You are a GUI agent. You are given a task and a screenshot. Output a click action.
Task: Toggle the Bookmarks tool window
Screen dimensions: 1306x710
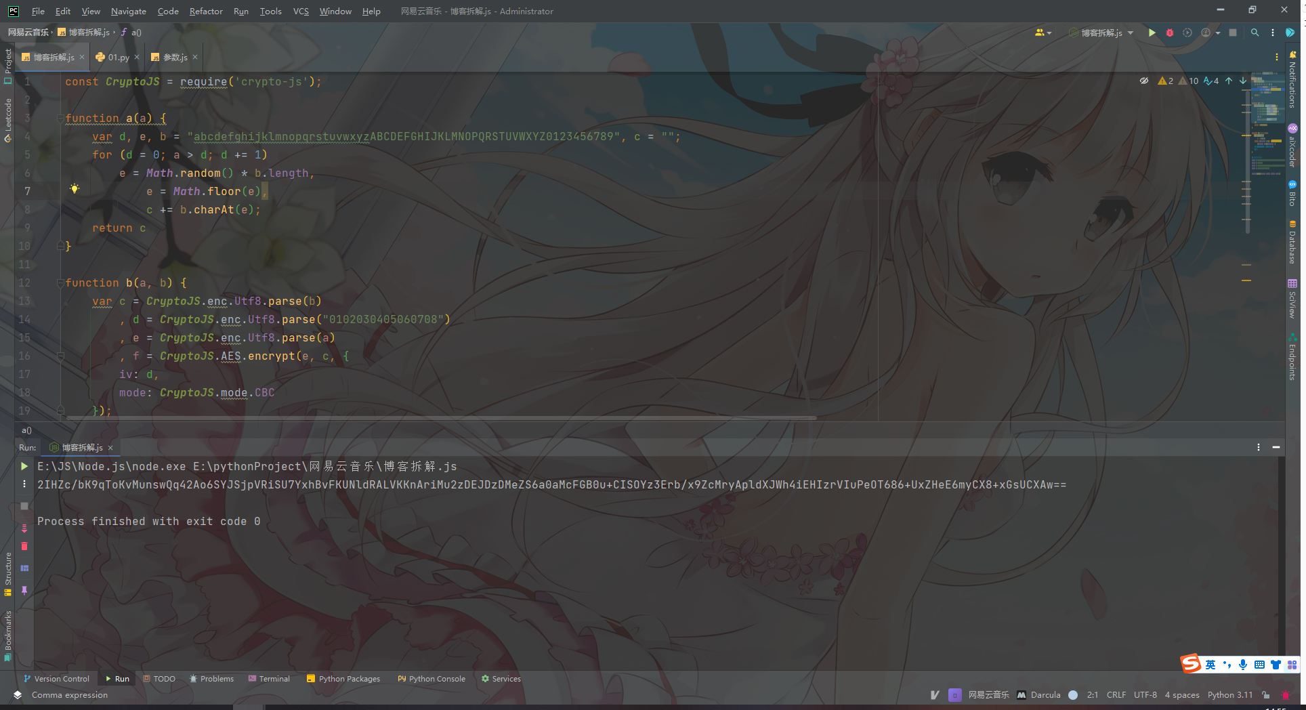coord(7,635)
